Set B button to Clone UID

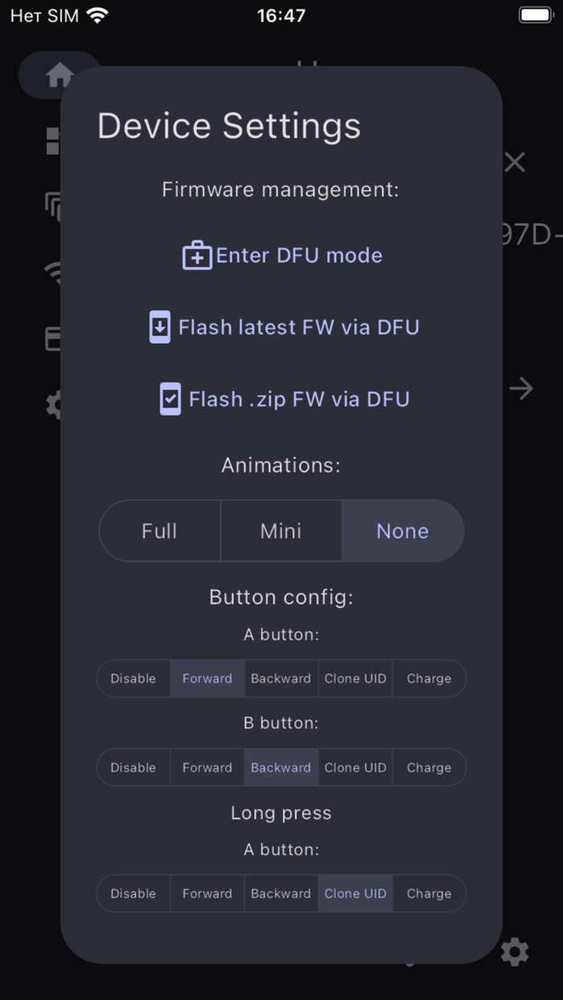coord(355,767)
